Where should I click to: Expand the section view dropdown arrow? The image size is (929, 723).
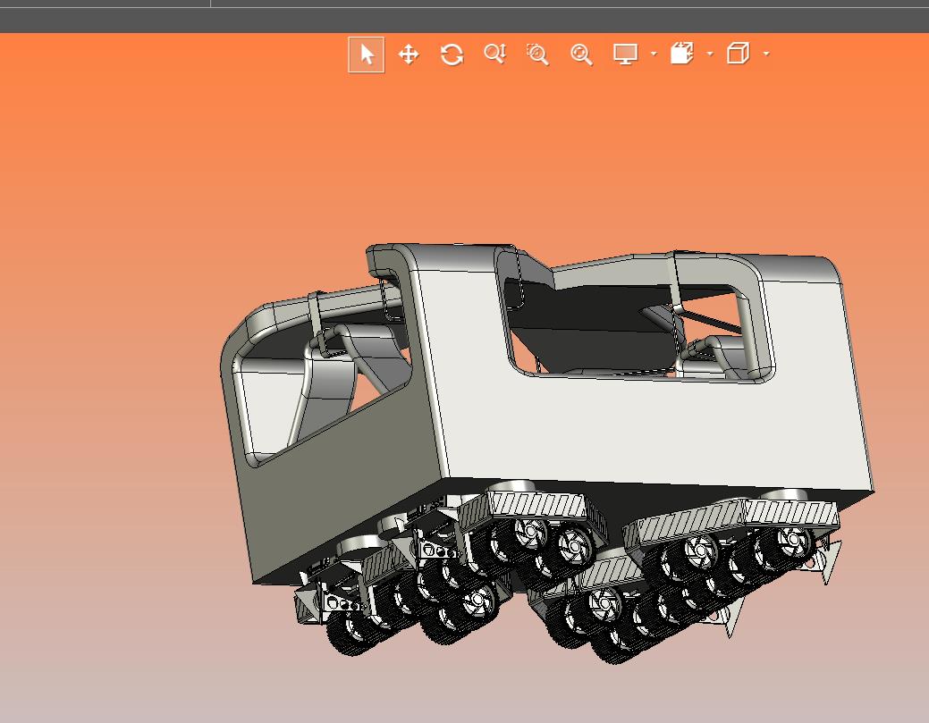click(710, 54)
